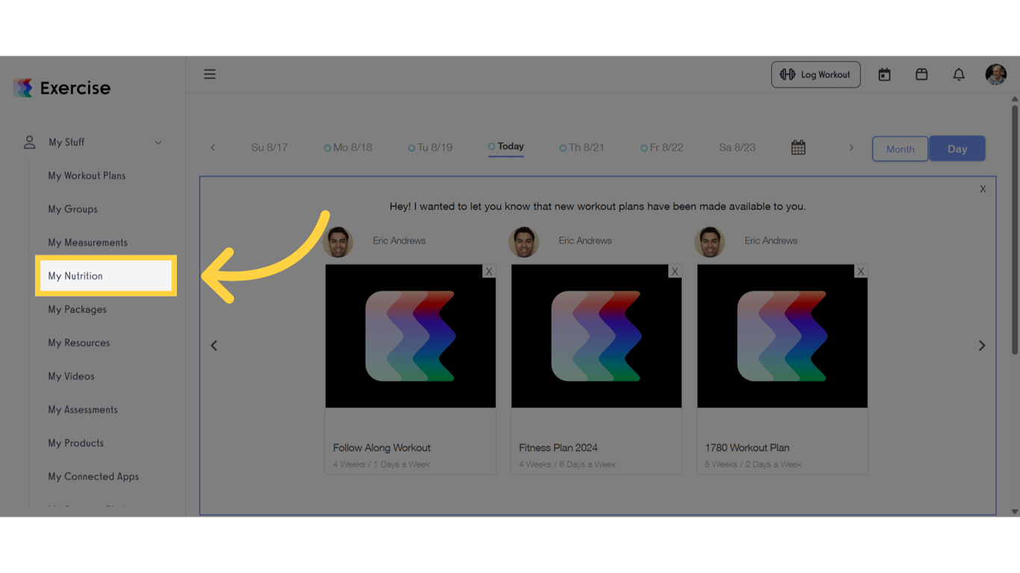1020x573 pixels.
Task: Click Eric Andrews avatar above Follow Along Workout
Action: point(338,242)
